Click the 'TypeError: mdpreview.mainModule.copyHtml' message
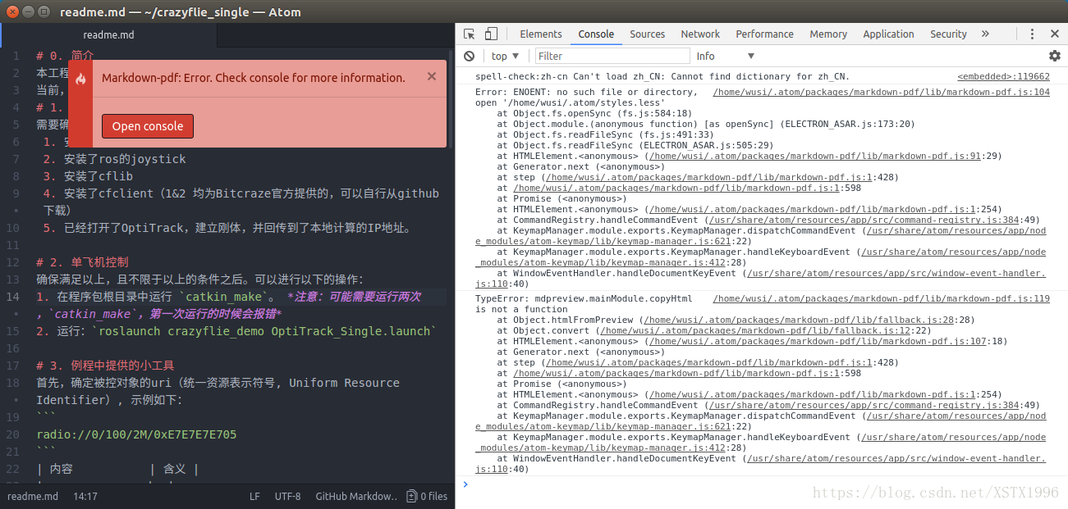 click(583, 303)
